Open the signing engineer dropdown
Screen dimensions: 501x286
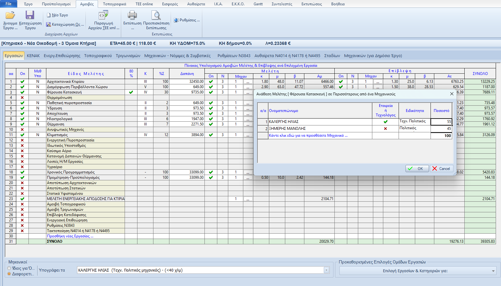[326, 270]
